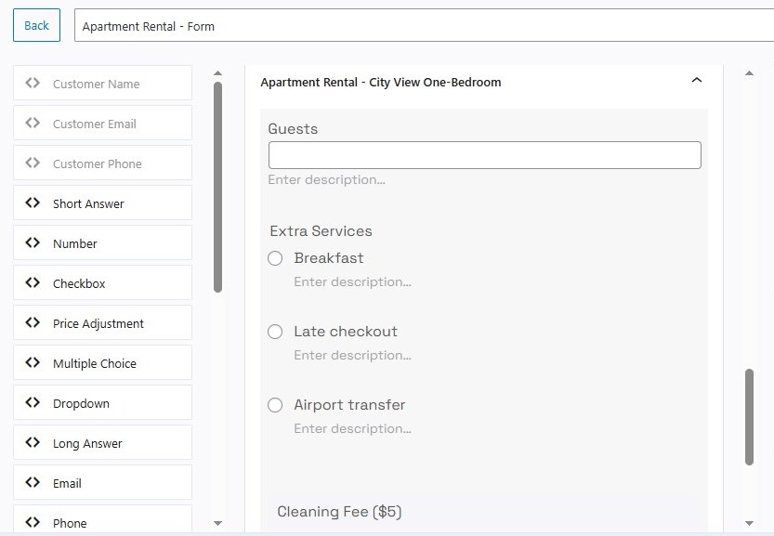Screen dimensions: 774x536
Task: Add a Multiple Choice field
Action: click(102, 362)
